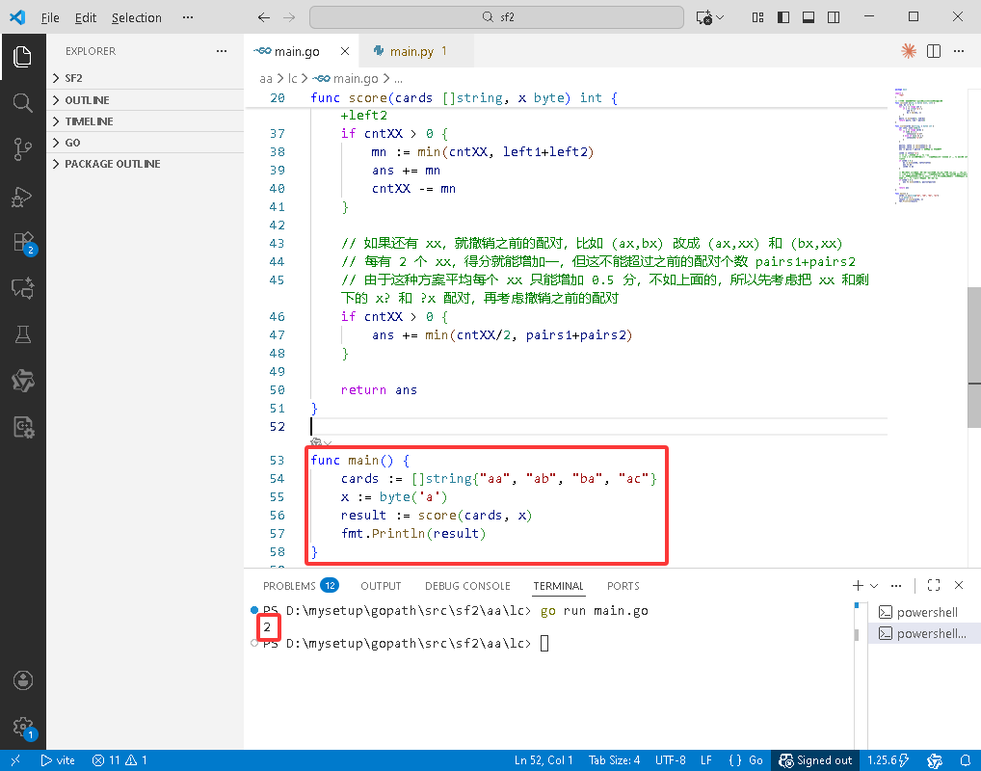Click the vite status bar button
The image size is (981, 771).
[x=58, y=760]
